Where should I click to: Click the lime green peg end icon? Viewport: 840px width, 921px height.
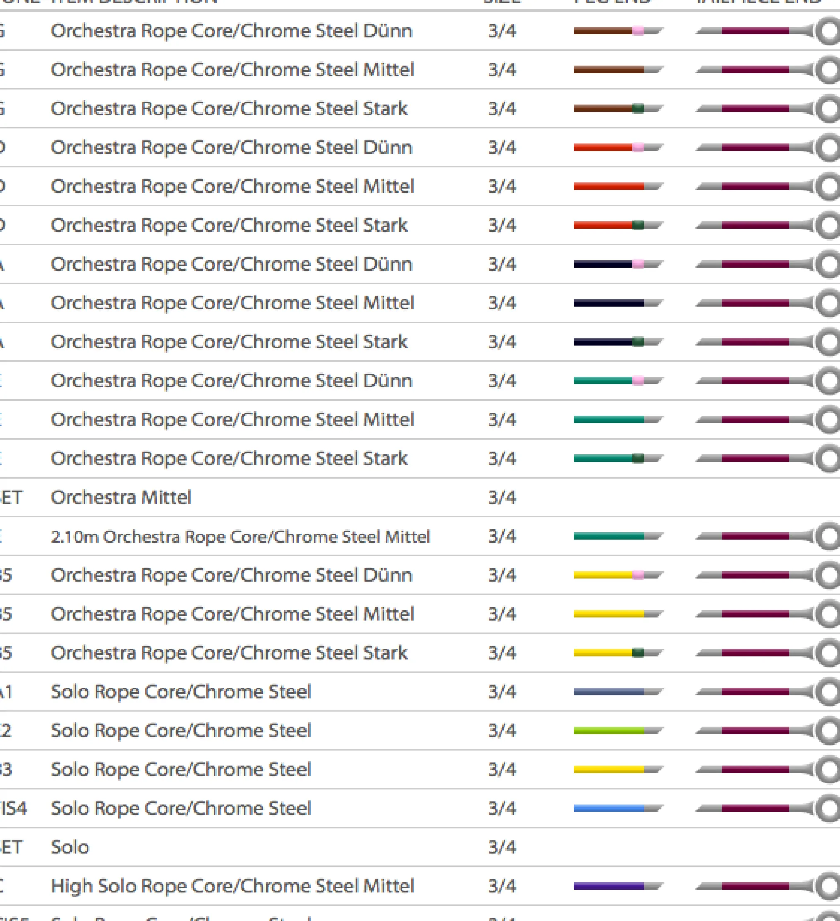[618, 730]
